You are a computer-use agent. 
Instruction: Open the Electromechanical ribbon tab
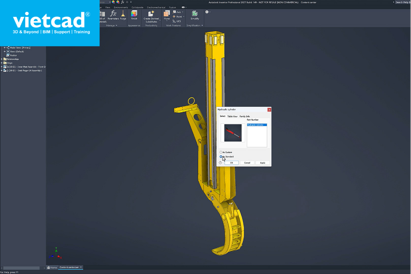click(x=156, y=7)
